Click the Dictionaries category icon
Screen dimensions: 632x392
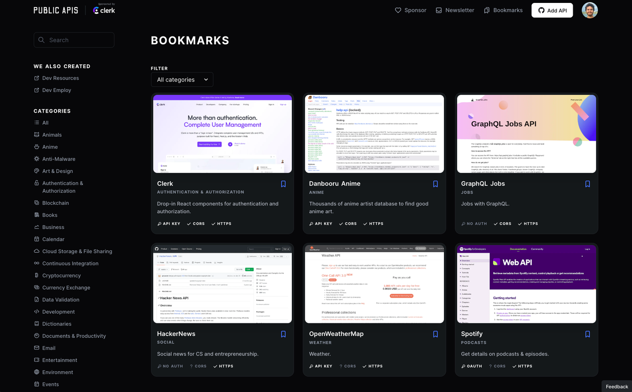[x=37, y=324]
